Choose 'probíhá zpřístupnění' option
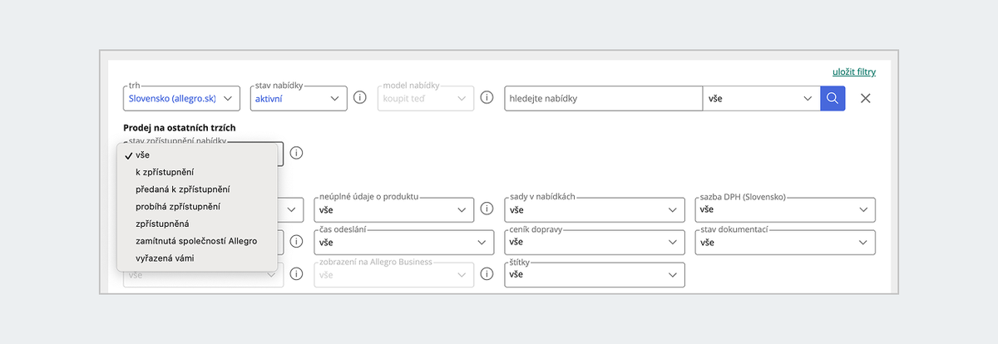This screenshot has height=344, width=998. (x=177, y=206)
